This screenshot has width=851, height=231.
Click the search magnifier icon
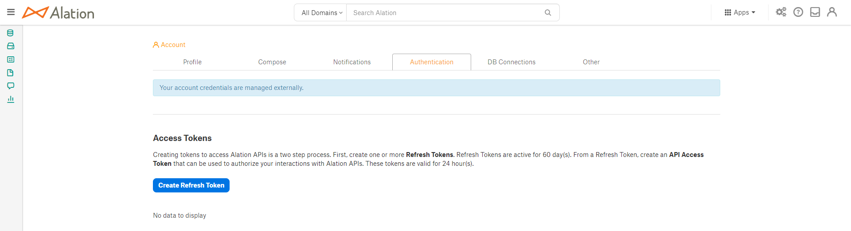[548, 13]
